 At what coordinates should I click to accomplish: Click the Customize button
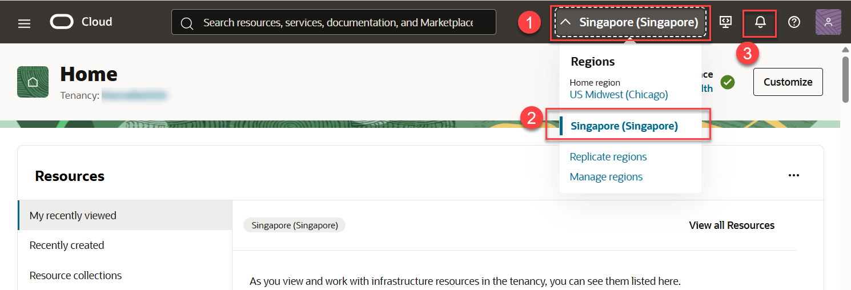(788, 82)
